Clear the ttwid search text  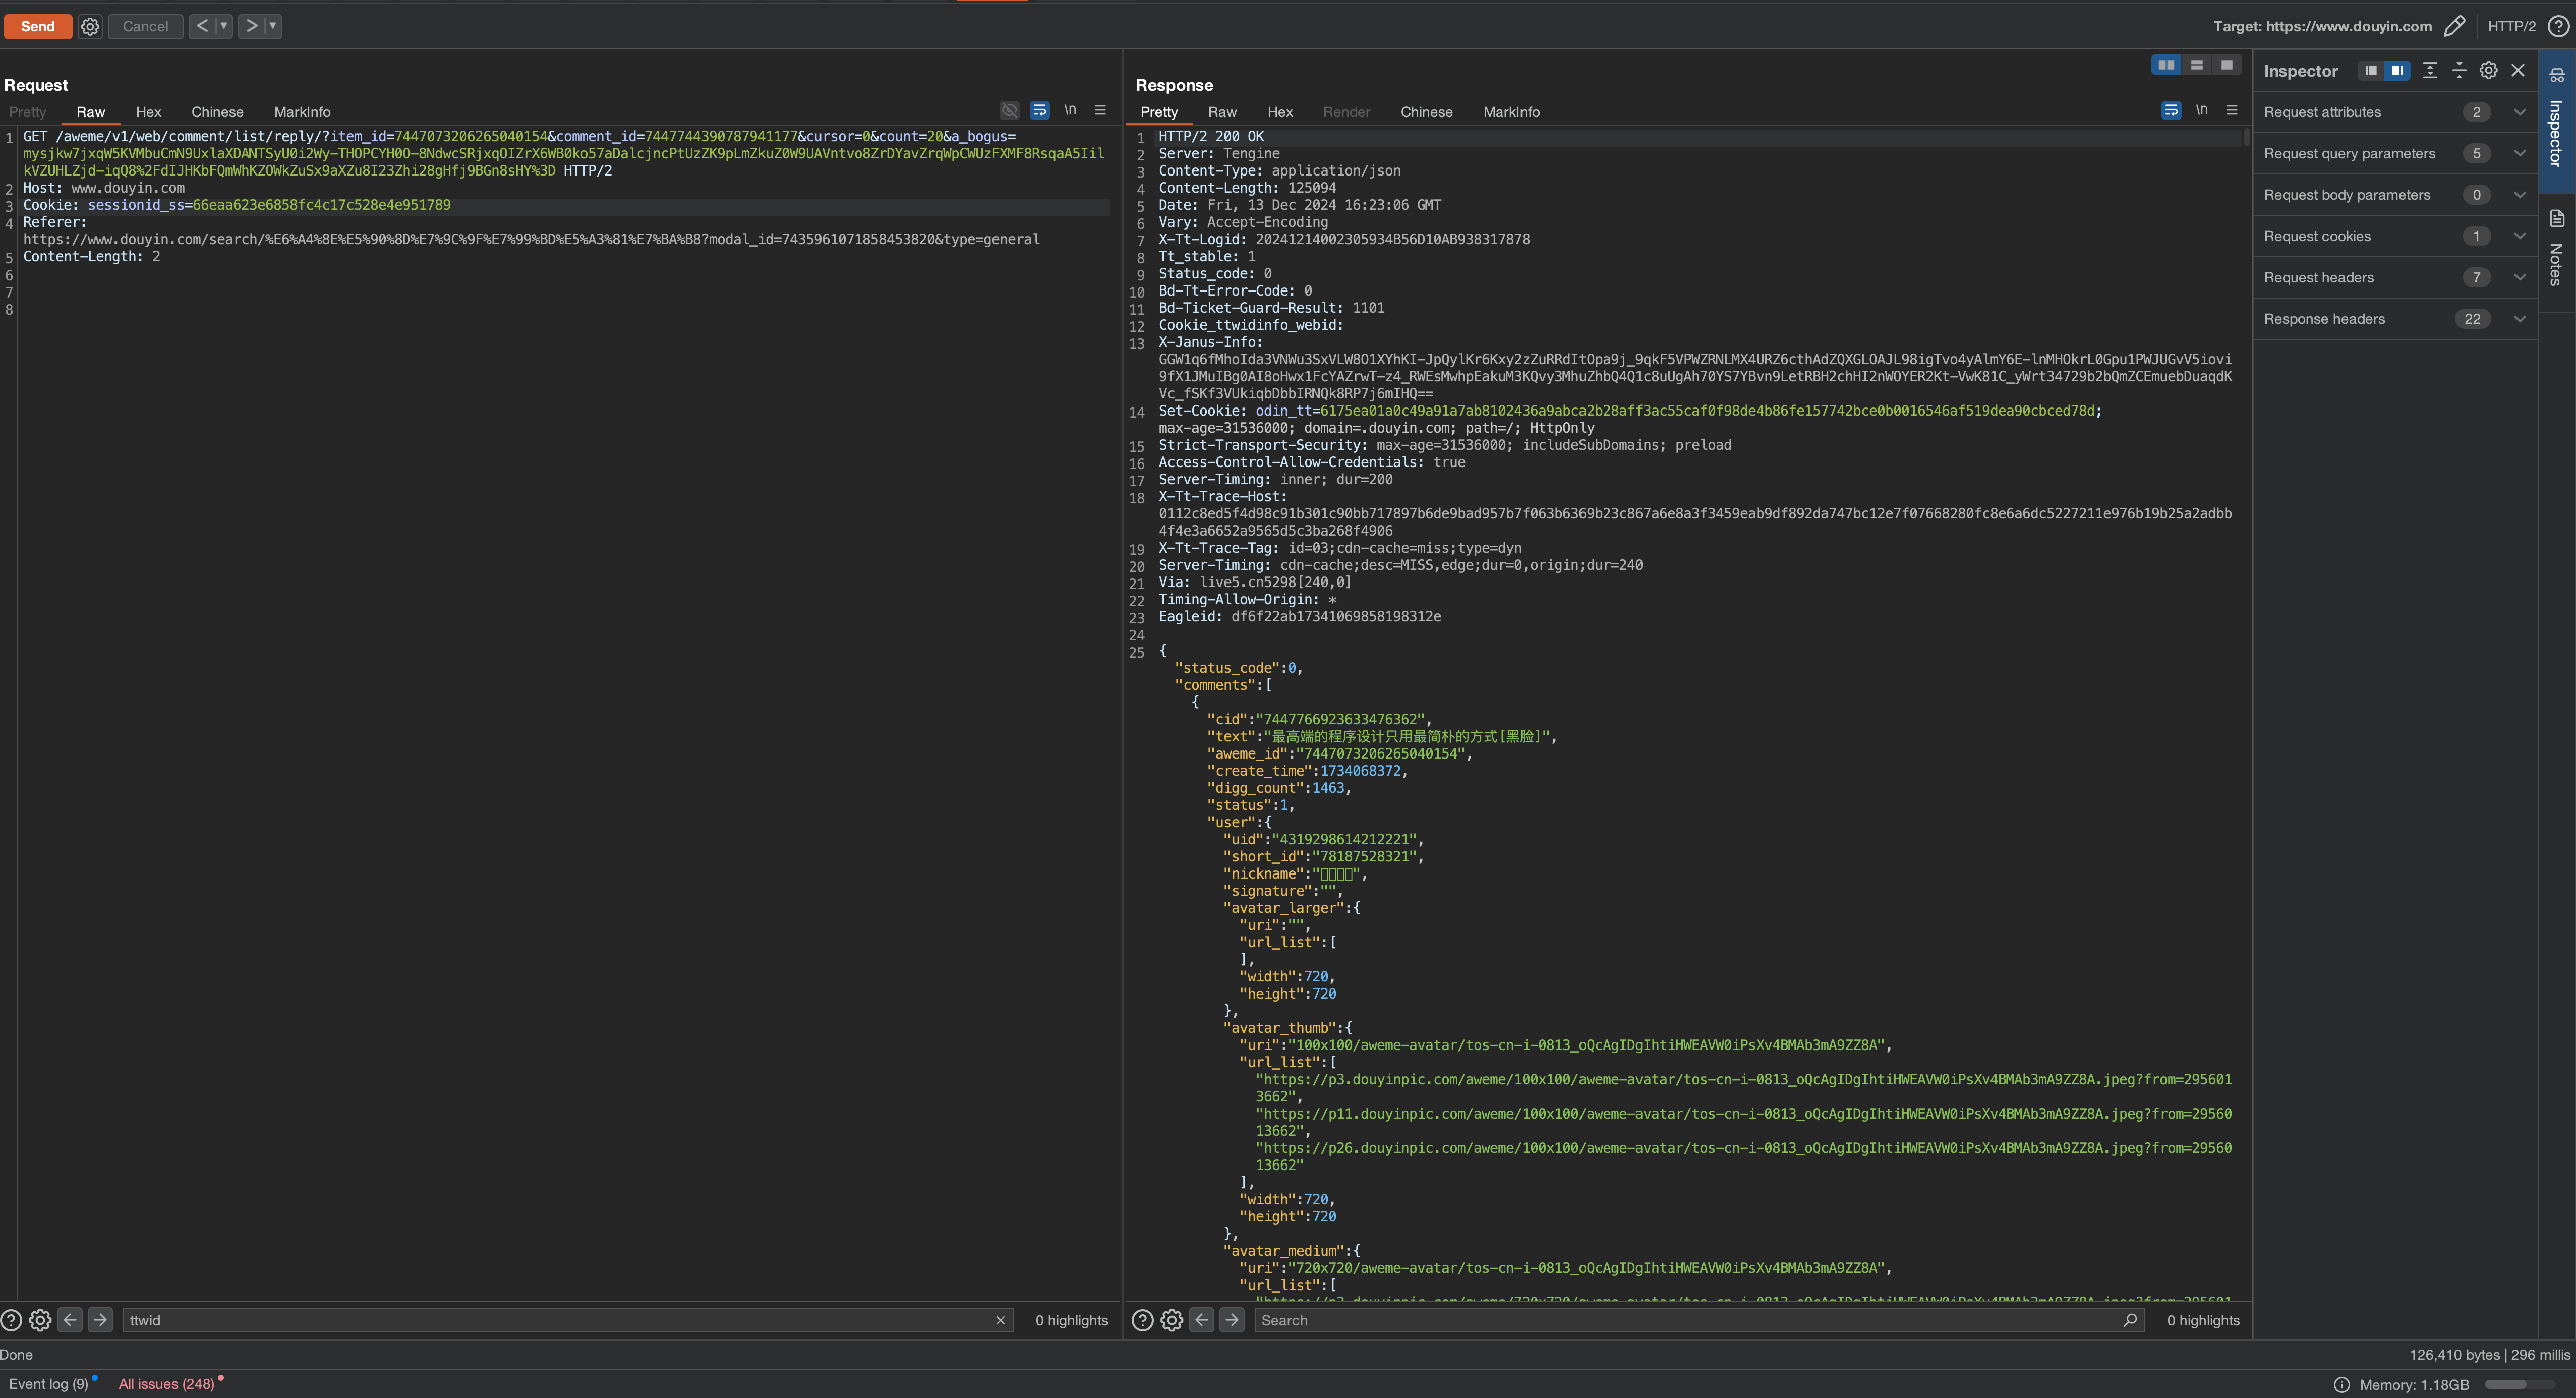[1000, 1320]
